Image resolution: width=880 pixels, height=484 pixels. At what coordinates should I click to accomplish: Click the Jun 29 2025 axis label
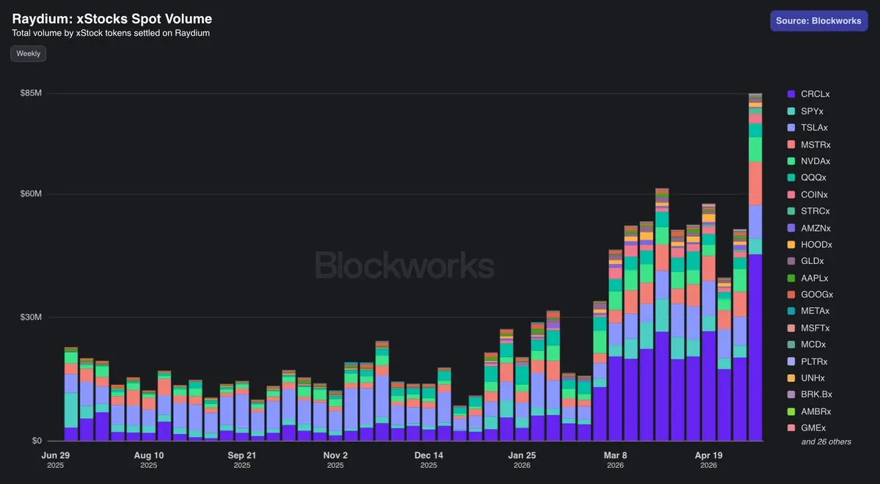click(x=56, y=460)
